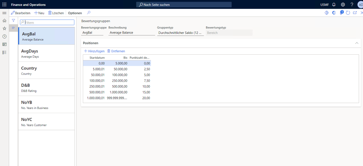This screenshot has height=166, width=363.
Task: Open Favorites star in left sidebar
Action: [4, 29]
